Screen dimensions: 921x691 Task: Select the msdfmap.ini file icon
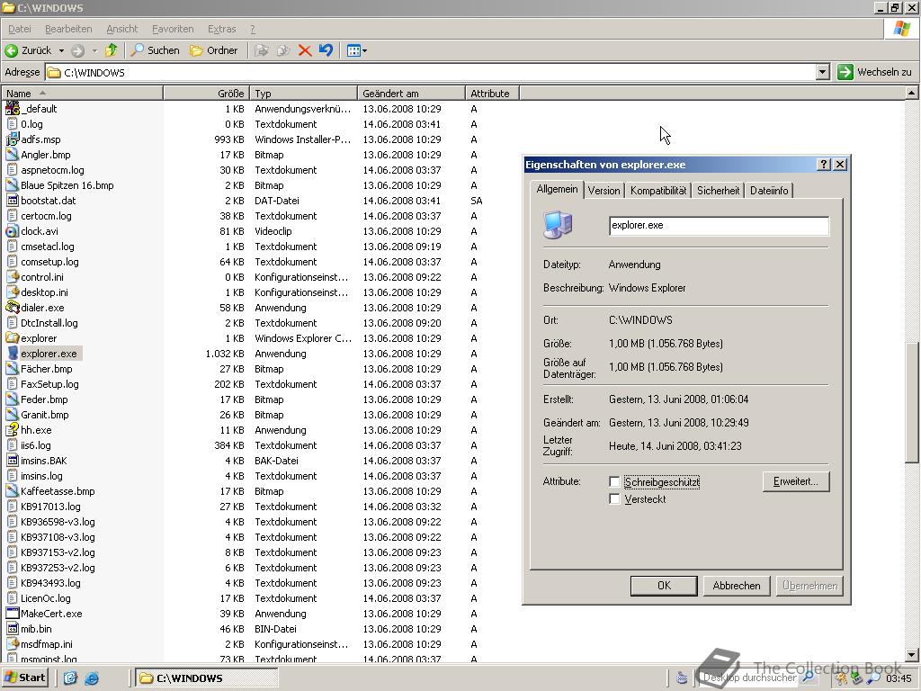pos(13,643)
